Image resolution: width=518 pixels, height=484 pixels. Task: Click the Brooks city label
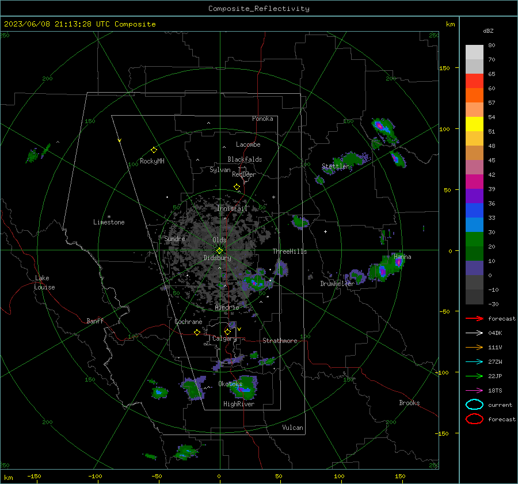(x=409, y=403)
